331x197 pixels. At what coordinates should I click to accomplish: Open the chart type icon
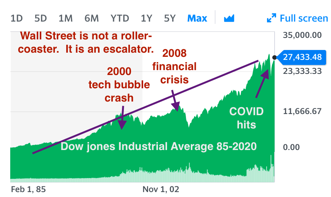click(x=229, y=18)
